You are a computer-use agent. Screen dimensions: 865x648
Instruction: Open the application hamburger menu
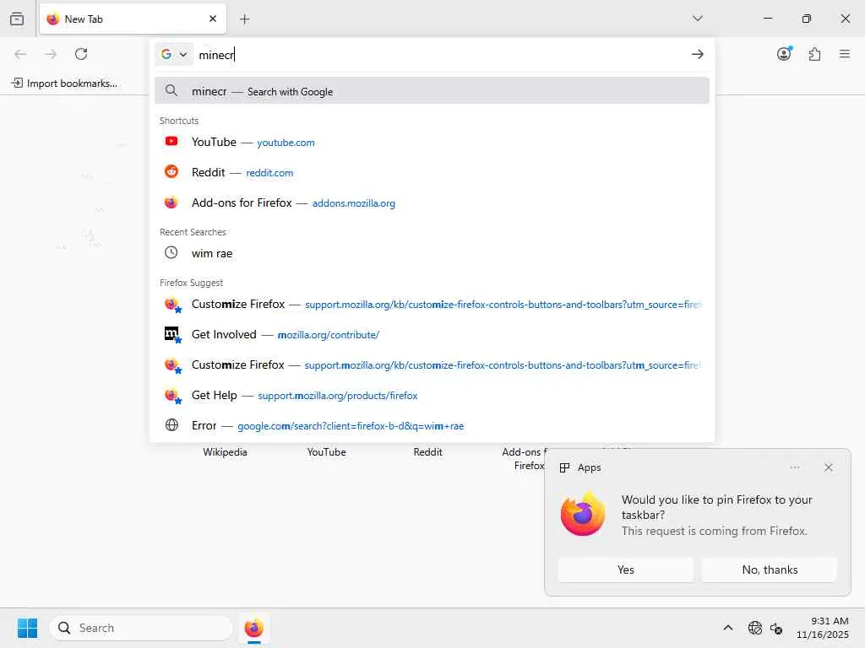(x=845, y=54)
